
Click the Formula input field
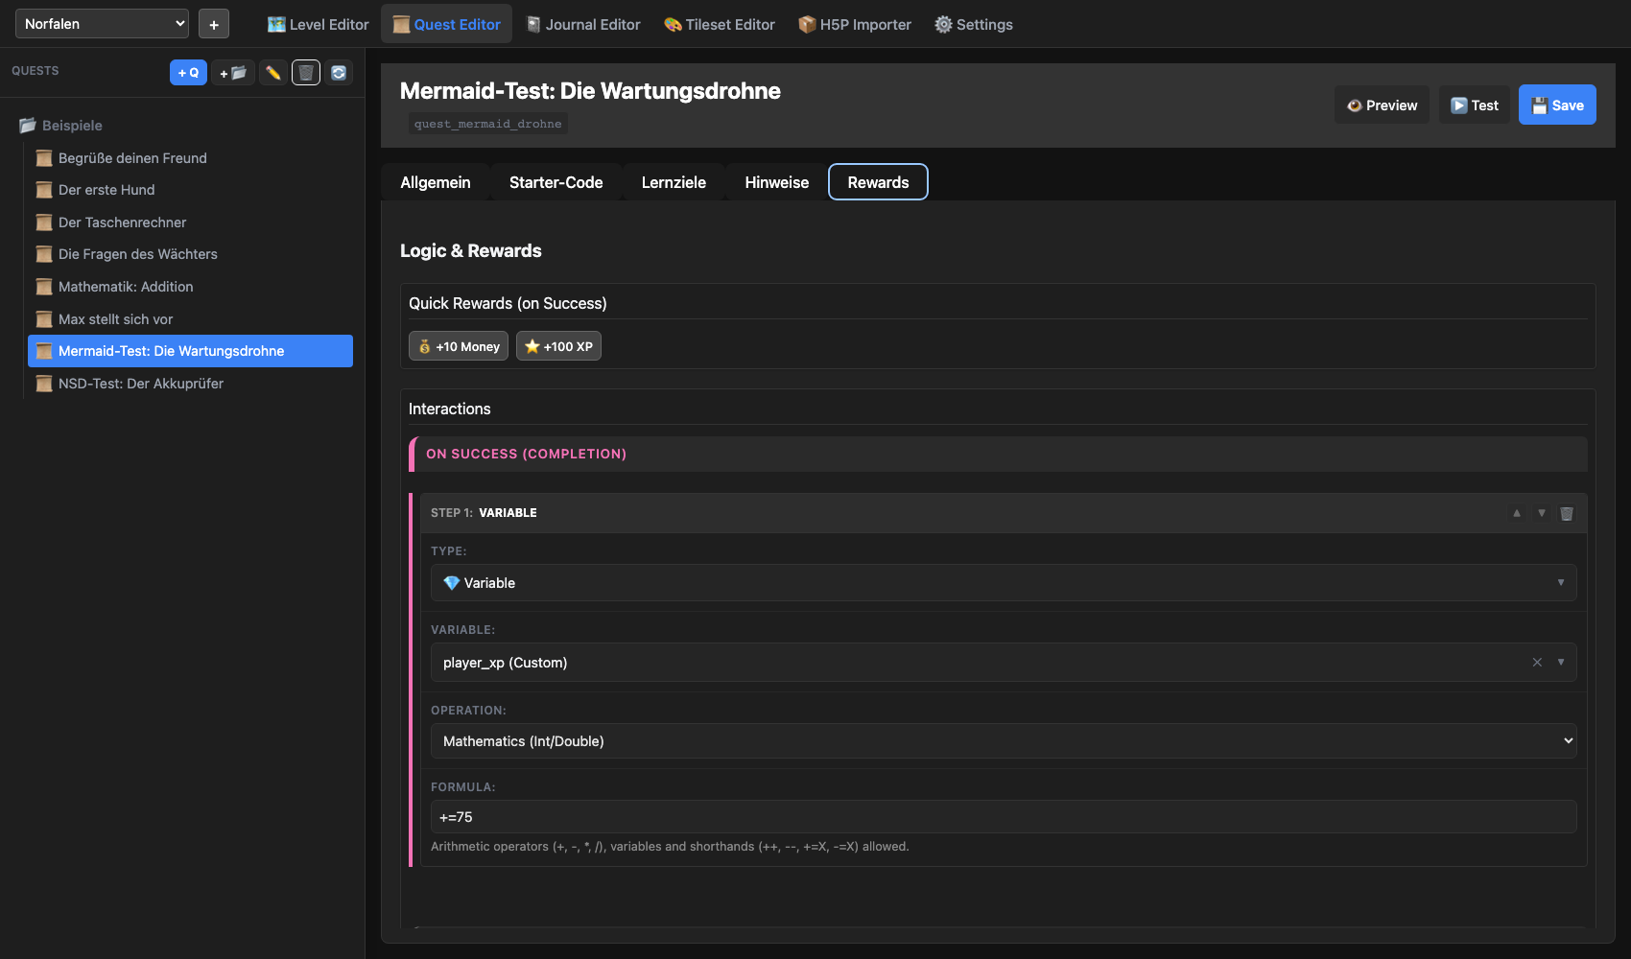pos(1003,817)
